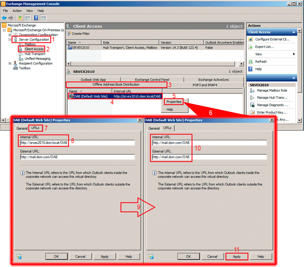Select Configure External Client Access in Actions pane
Screen dimensions: 304x267
tap(271, 39)
